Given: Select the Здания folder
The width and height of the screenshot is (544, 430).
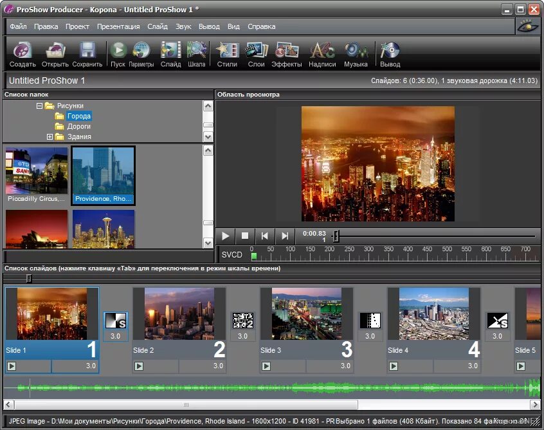Looking at the screenshot, I should click(79, 137).
